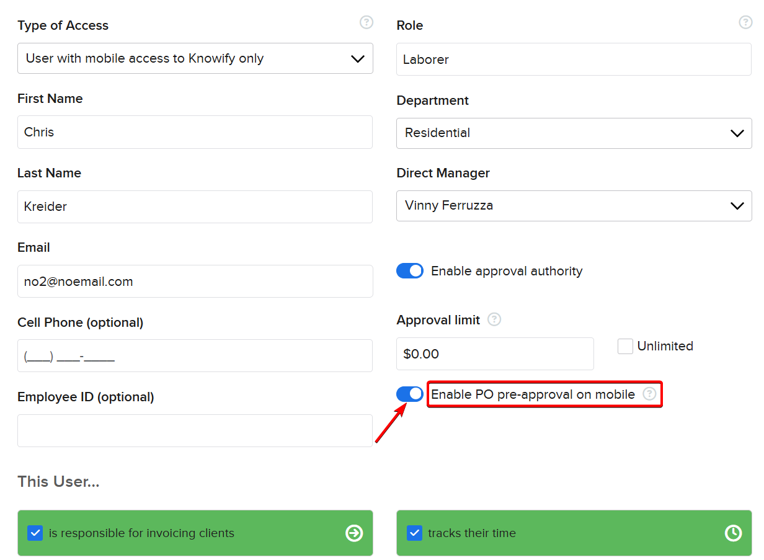Click arrow icon on invoicing clients bar
The width and height of the screenshot is (764, 560).
click(x=354, y=533)
